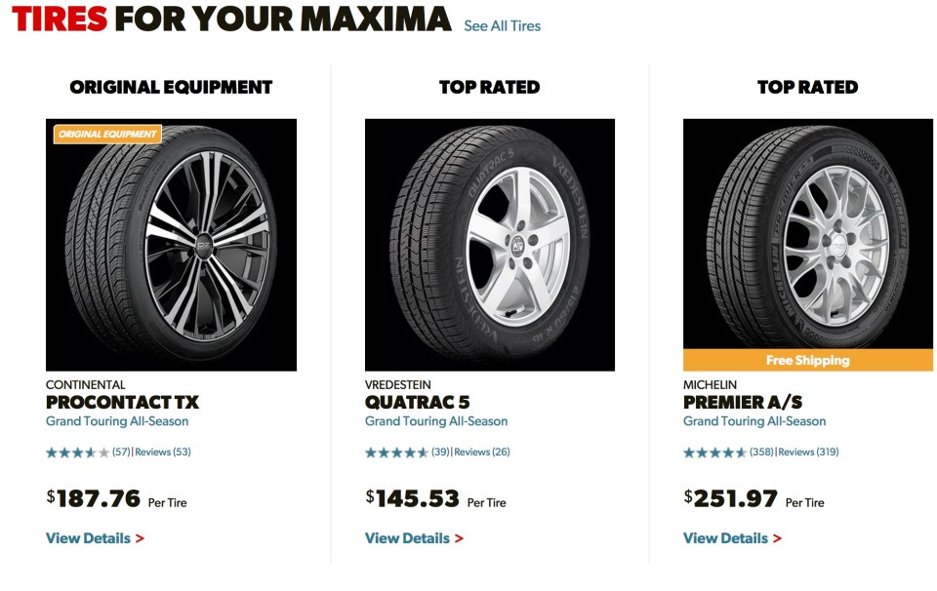View Details for the Vredestein Quatrac 5
The image size is (937, 591).
coord(407,537)
